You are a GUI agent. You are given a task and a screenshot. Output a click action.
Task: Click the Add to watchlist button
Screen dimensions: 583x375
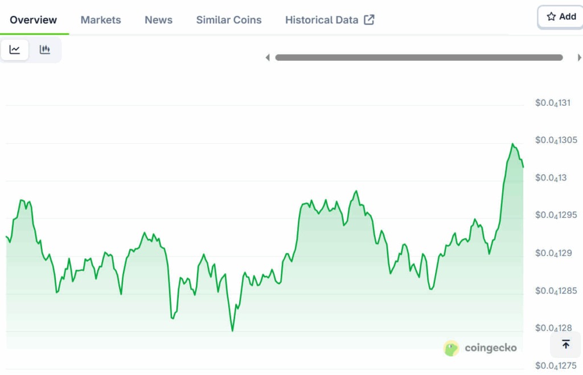pyautogui.click(x=561, y=17)
